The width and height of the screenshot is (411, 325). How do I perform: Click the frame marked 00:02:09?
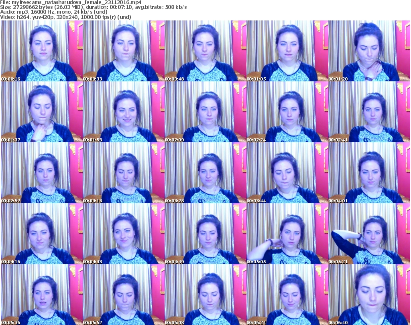click(205, 112)
